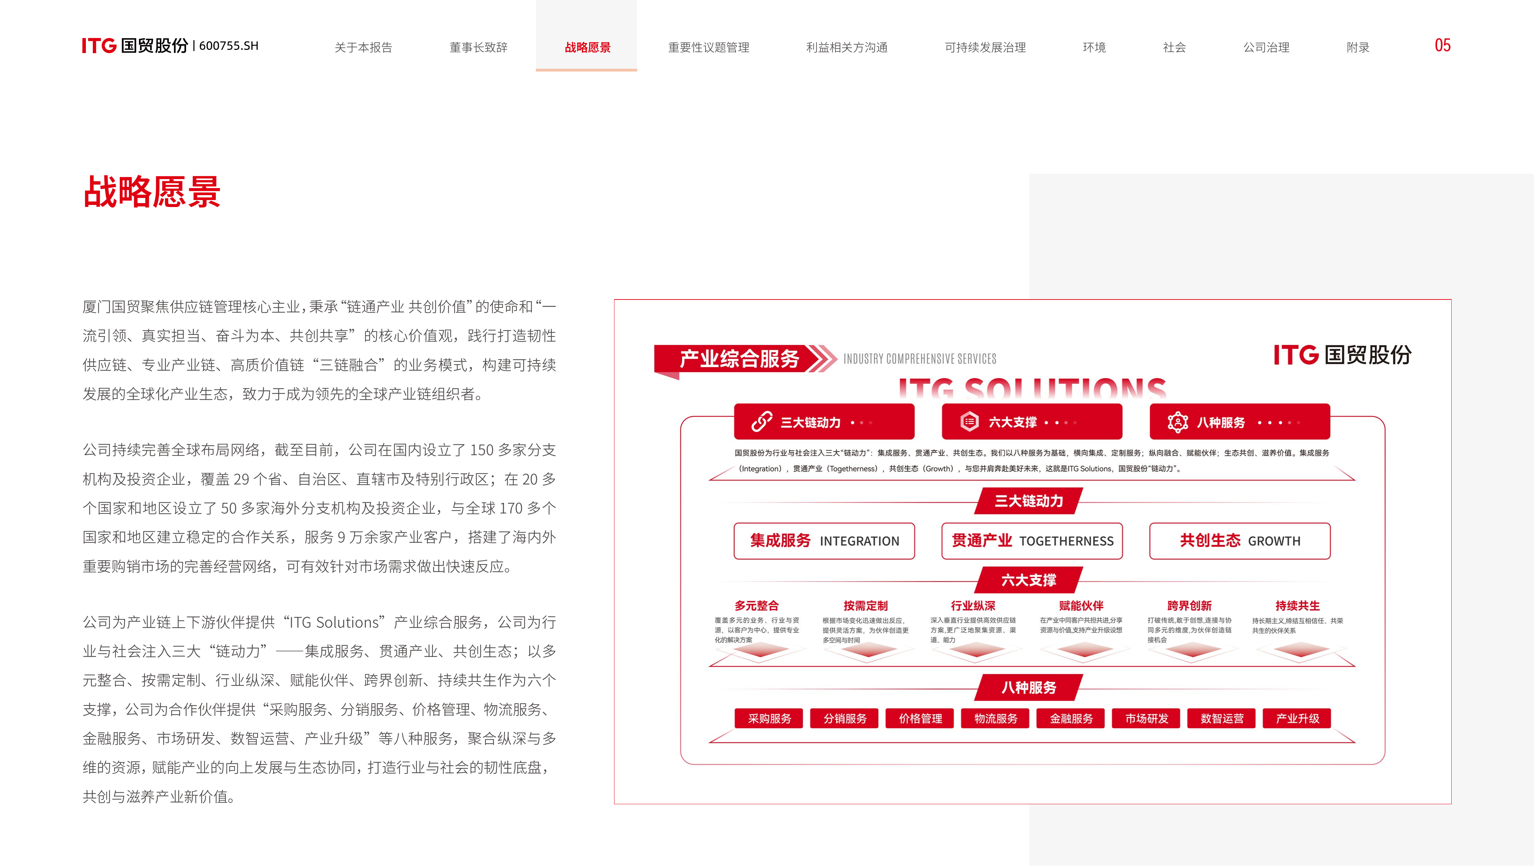Click the paragraph starting 公司持续完善全球布局
Viewport: 1534px width, 866px height.
[319, 508]
